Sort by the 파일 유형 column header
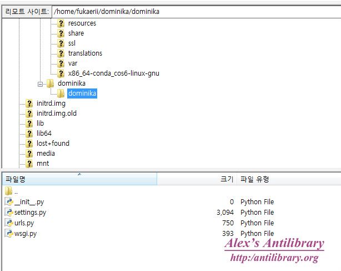341x271 pixels. (x=289, y=179)
